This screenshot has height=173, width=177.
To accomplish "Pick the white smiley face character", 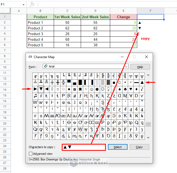I will pos(91,89).
